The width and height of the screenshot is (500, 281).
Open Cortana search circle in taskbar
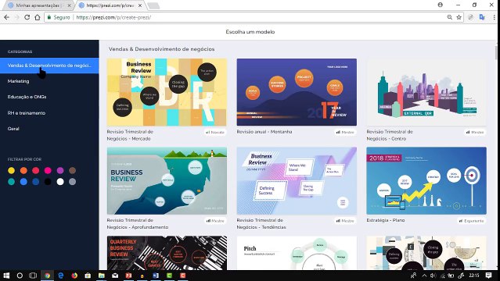tap(20, 276)
